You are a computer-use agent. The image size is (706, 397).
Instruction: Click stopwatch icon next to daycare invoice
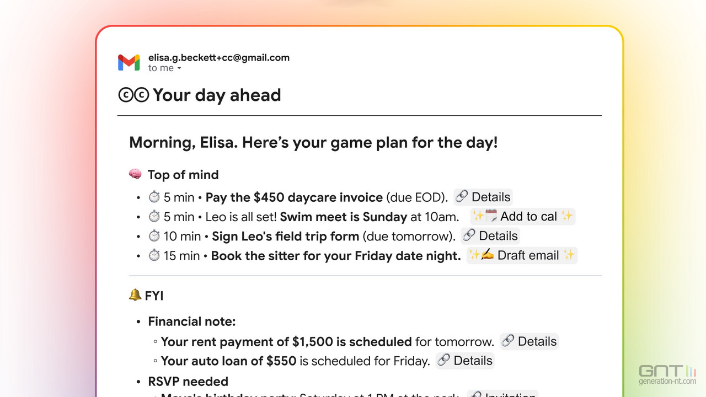click(x=154, y=197)
